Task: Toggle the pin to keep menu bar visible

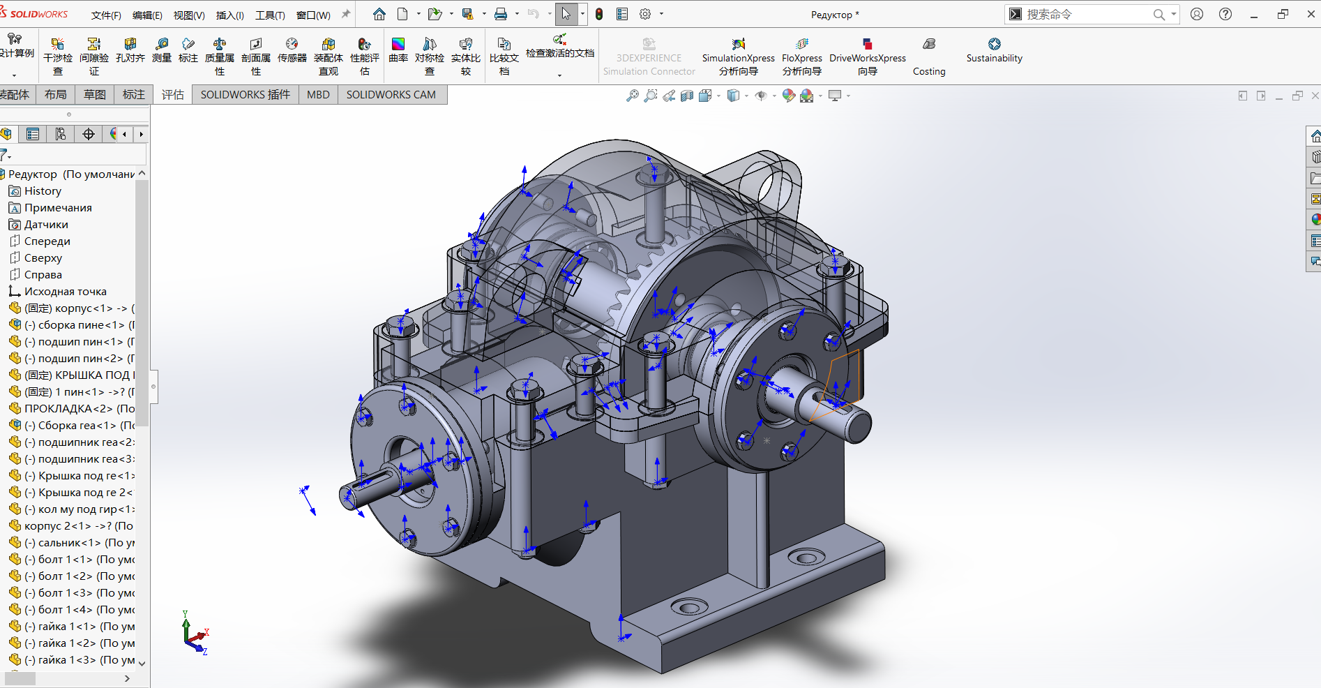Action: (x=345, y=14)
